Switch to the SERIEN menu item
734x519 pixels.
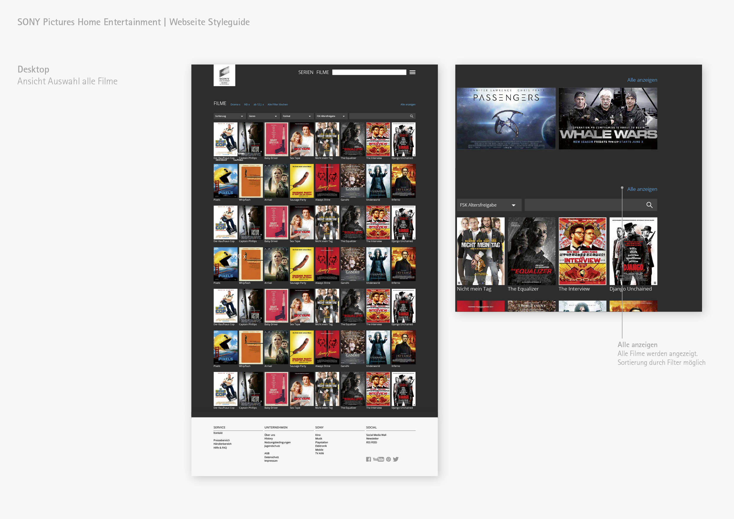coord(306,72)
